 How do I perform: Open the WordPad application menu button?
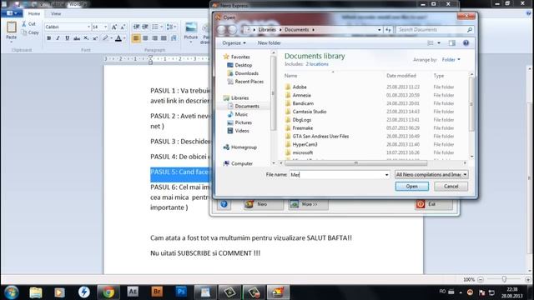click(12, 13)
